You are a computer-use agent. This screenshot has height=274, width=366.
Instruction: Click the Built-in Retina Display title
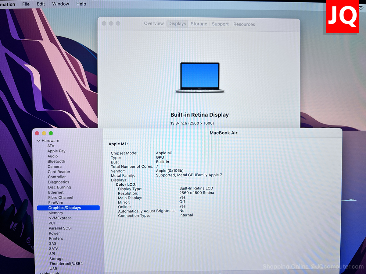point(199,115)
